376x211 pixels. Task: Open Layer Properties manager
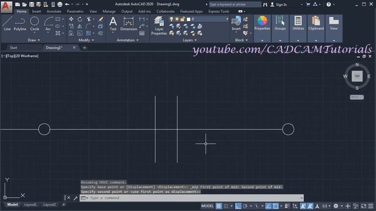[159, 26]
